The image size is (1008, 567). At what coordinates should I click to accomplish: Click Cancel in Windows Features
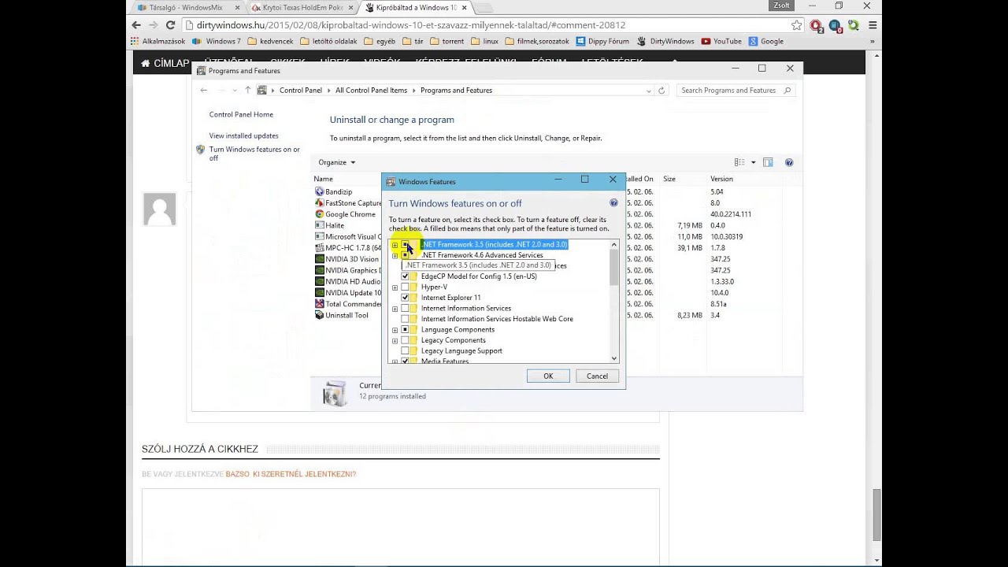point(597,376)
